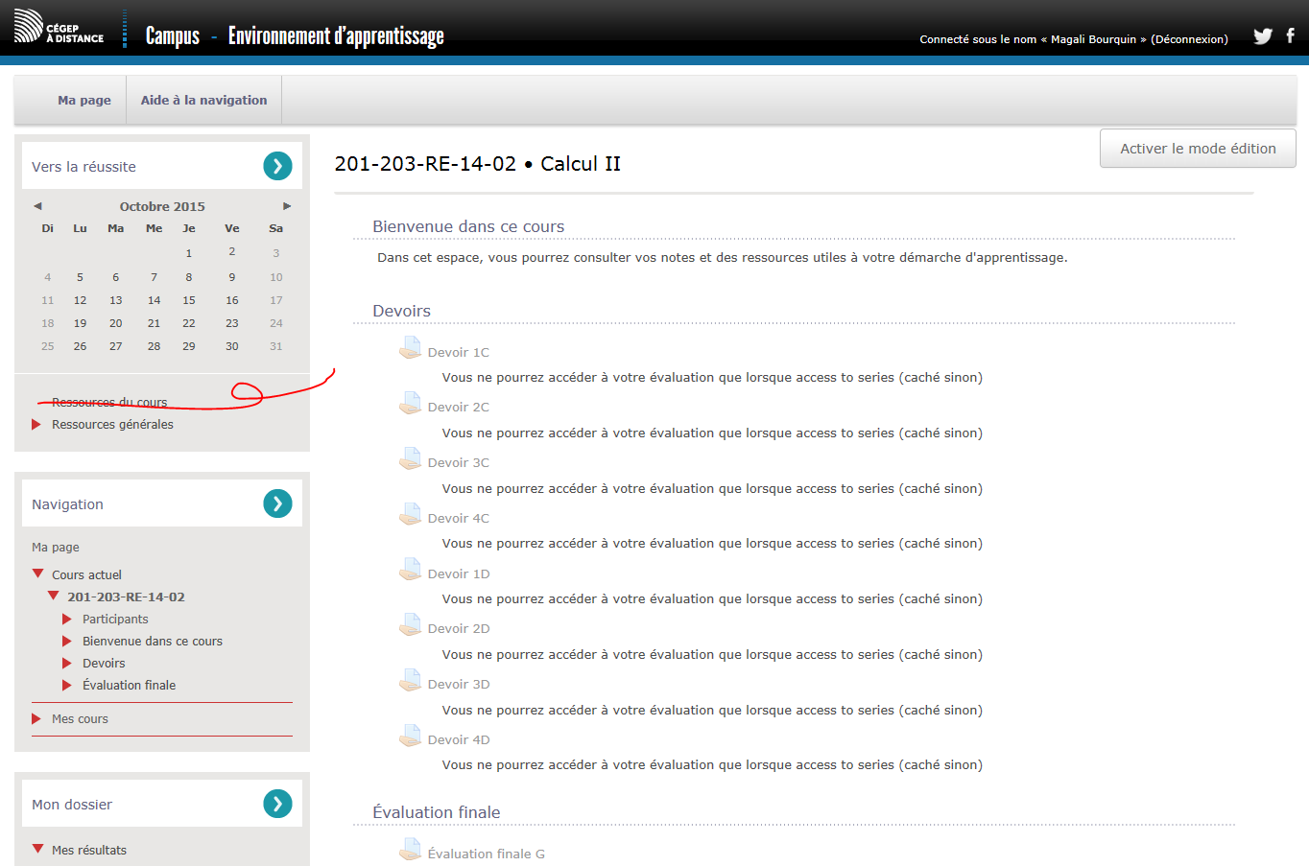Open Aide à la navigation tab
This screenshot has height=866, width=1309.
pyautogui.click(x=203, y=100)
